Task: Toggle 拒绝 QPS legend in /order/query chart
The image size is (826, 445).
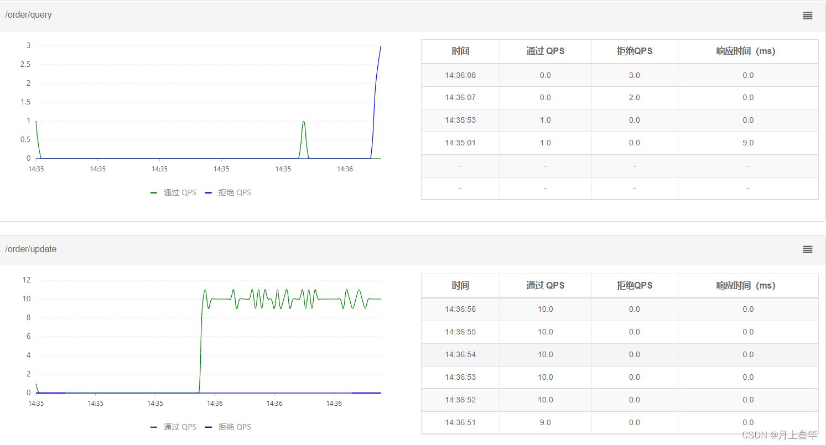Action: click(228, 192)
